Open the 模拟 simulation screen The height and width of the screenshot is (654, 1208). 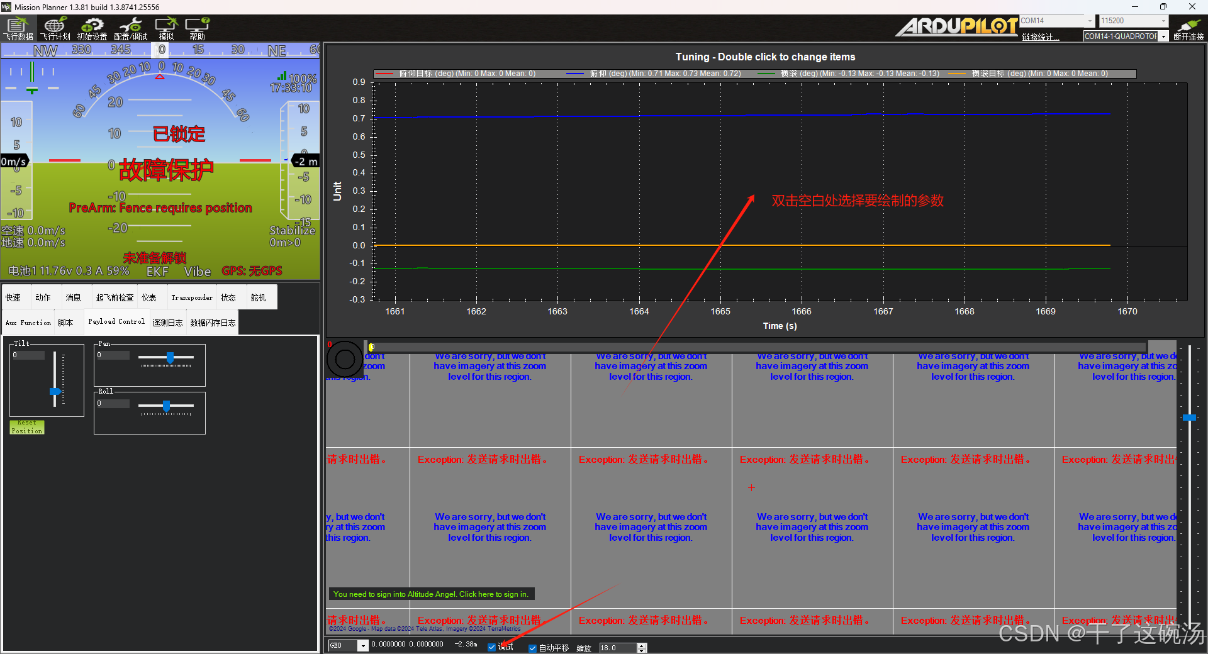tap(166, 29)
